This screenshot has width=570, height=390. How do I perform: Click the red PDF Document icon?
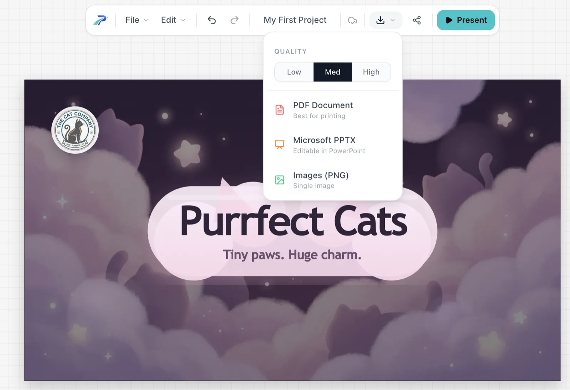(x=280, y=110)
